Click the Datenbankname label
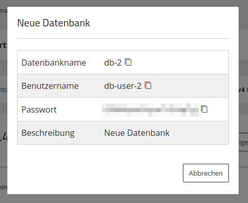 click(x=54, y=63)
